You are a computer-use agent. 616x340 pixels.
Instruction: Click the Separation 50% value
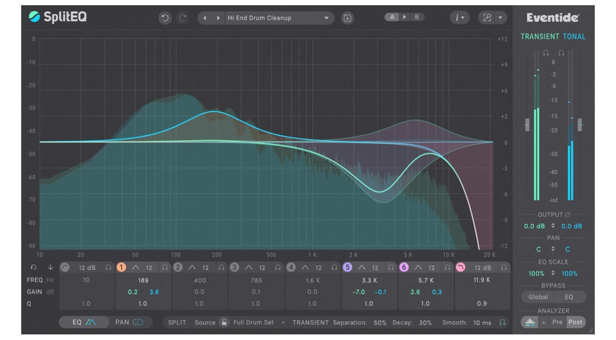(380, 323)
